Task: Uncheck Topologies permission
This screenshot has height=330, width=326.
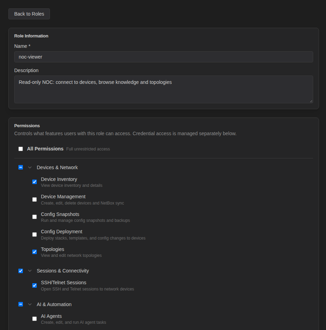Action: 35,252
